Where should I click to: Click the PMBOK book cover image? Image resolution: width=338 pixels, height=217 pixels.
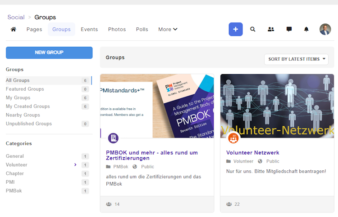(157, 106)
